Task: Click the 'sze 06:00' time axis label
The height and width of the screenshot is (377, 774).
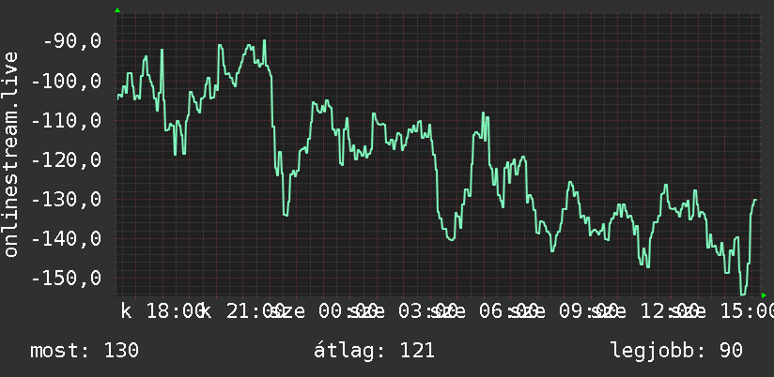Action: pyautogui.click(x=483, y=311)
